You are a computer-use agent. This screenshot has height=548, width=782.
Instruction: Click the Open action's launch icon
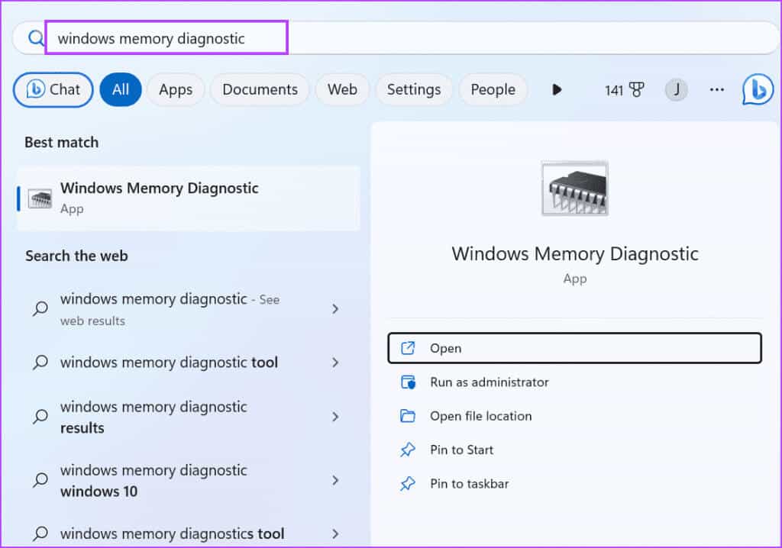[x=408, y=348]
